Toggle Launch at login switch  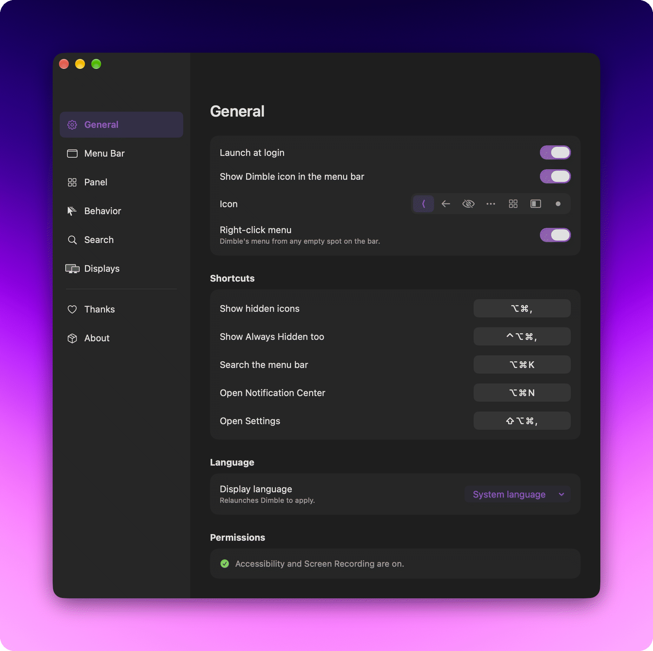coord(555,152)
